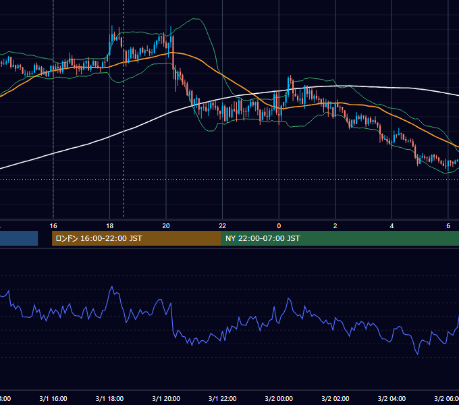Click the 3/1 20:00 date label
Screen dimensions: 459x405
(166, 398)
